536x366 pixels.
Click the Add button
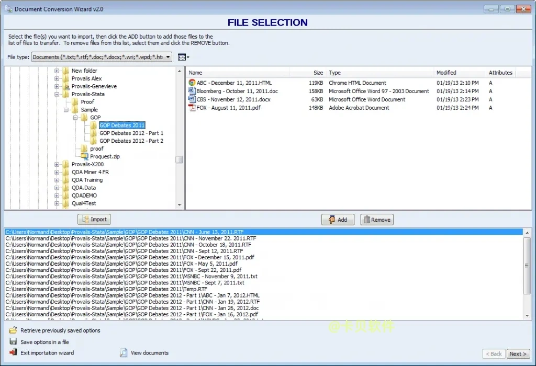point(338,220)
